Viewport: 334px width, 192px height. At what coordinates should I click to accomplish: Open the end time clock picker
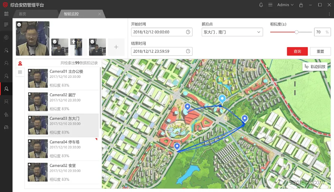pos(188,51)
